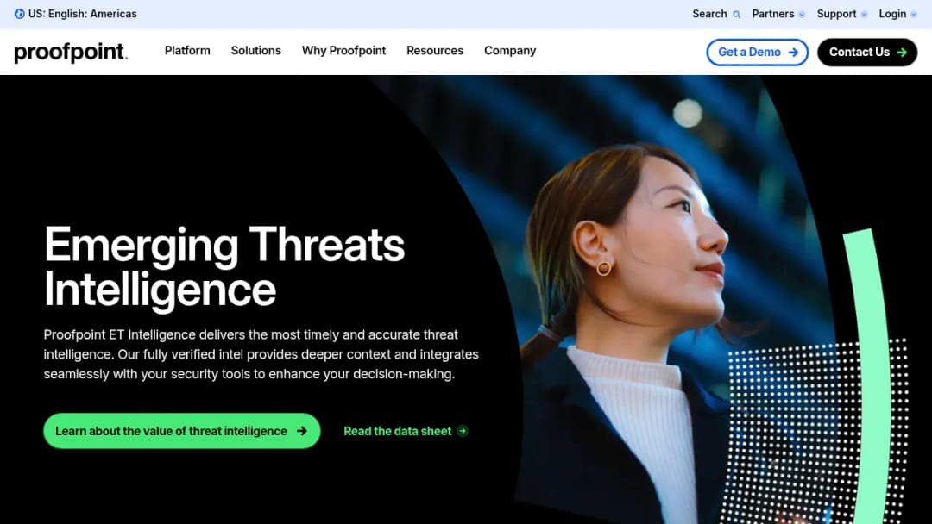Click the globe icon beside US: English: Americas
The width and height of the screenshot is (932, 524).
(20, 14)
